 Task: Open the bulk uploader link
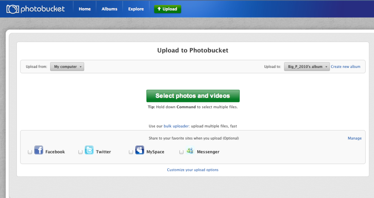tap(176, 126)
